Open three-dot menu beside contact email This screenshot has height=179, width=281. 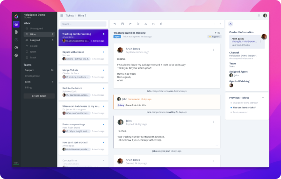pyautogui.click(x=260, y=42)
